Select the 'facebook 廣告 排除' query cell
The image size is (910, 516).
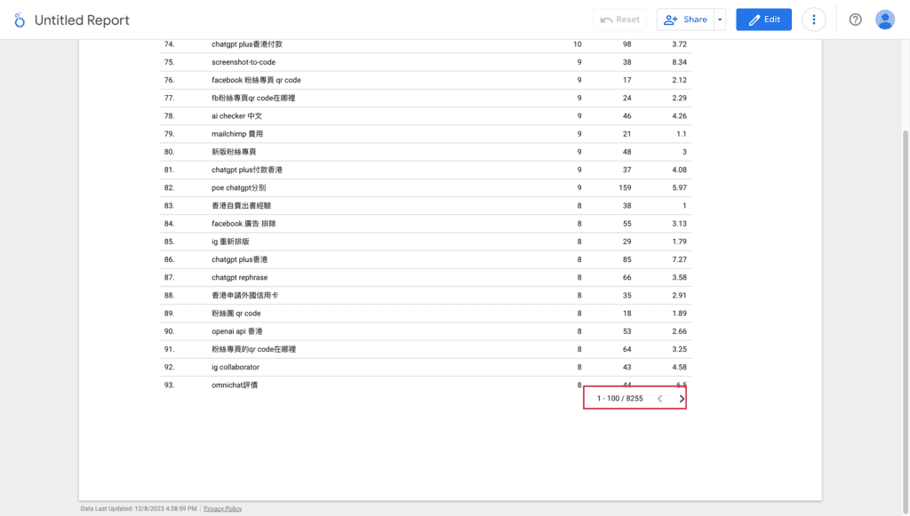[x=243, y=224]
